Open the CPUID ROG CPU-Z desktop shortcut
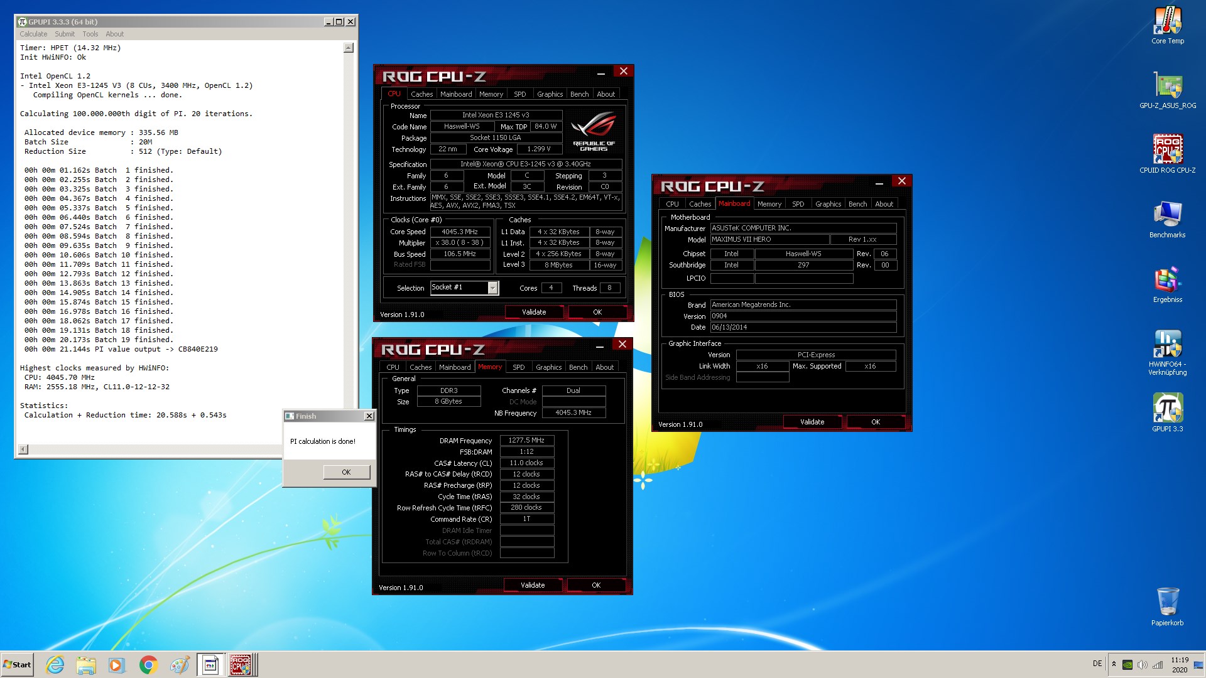The width and height of the screenshot is (1206, 678). [x=1167, y=154]
